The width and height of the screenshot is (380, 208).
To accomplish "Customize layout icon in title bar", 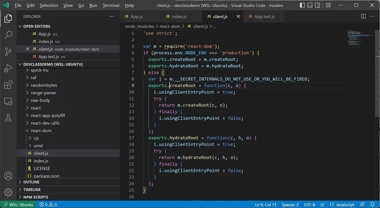I will click(328, 5).
